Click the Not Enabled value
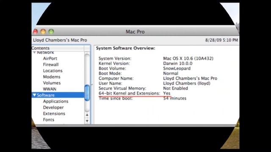 coord(176,88)
